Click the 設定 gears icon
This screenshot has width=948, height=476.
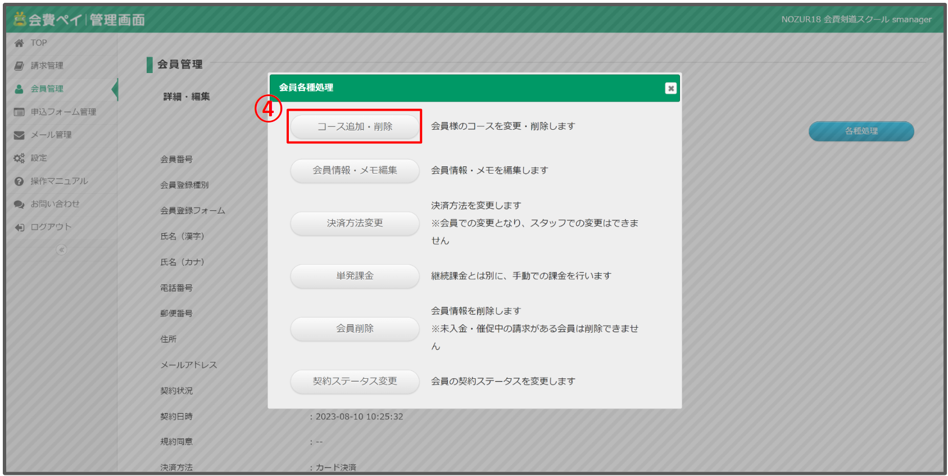coord(19,158)
